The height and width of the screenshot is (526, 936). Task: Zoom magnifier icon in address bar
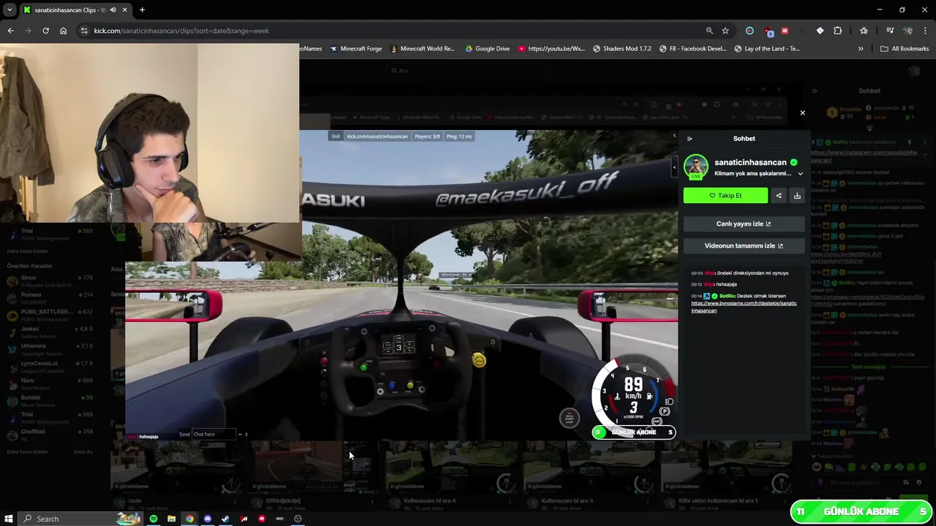click(x=709, y=31)
